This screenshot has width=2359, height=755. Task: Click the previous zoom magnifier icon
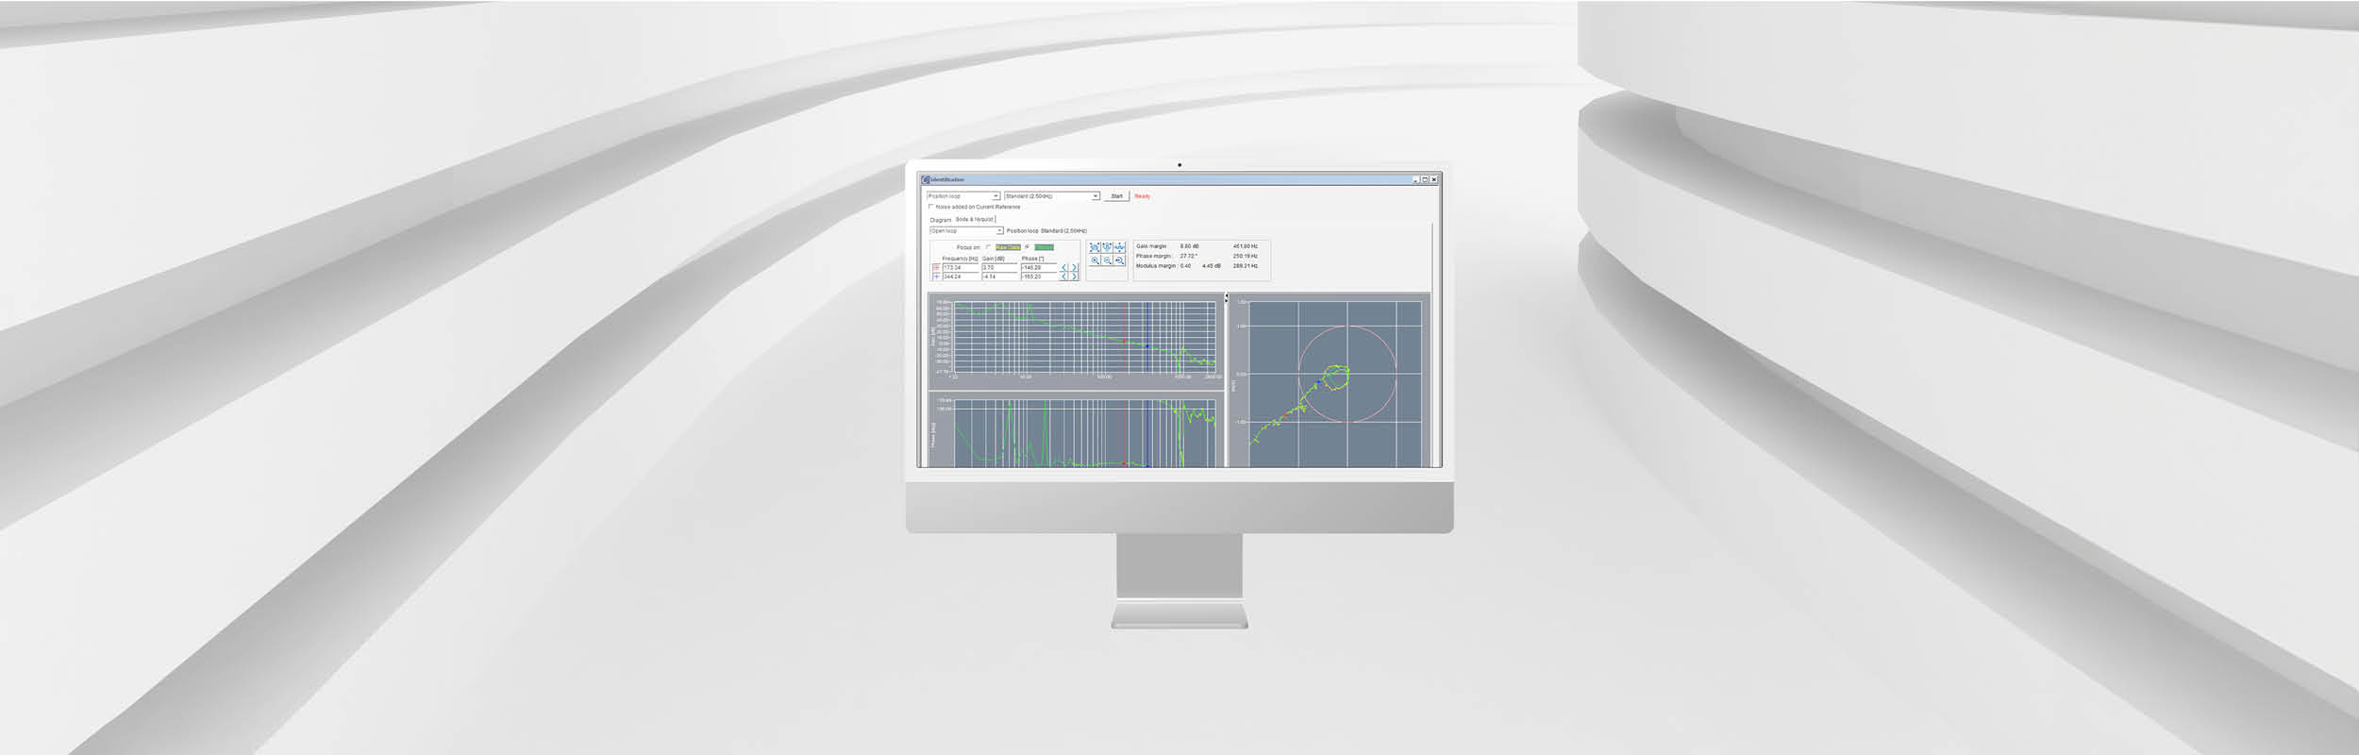(x=1119, y=260)
